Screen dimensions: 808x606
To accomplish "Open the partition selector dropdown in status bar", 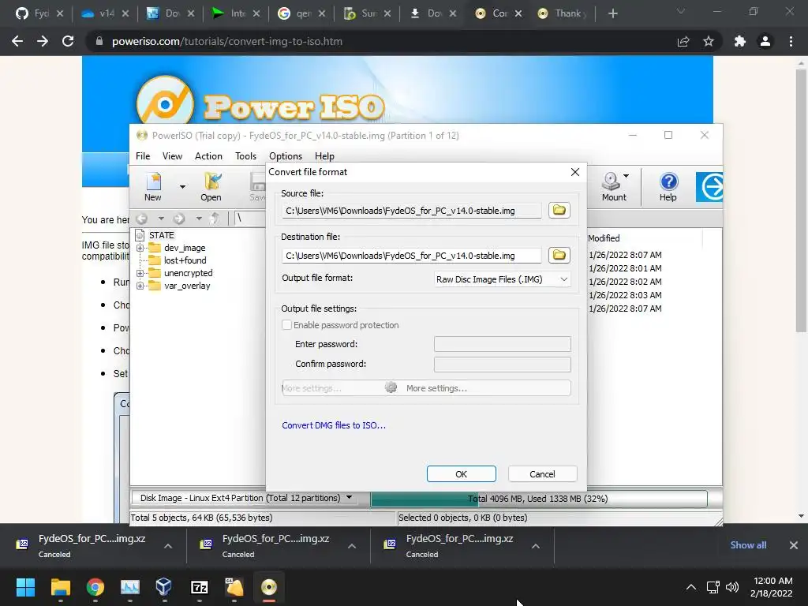I will click(x=349, y=498).
